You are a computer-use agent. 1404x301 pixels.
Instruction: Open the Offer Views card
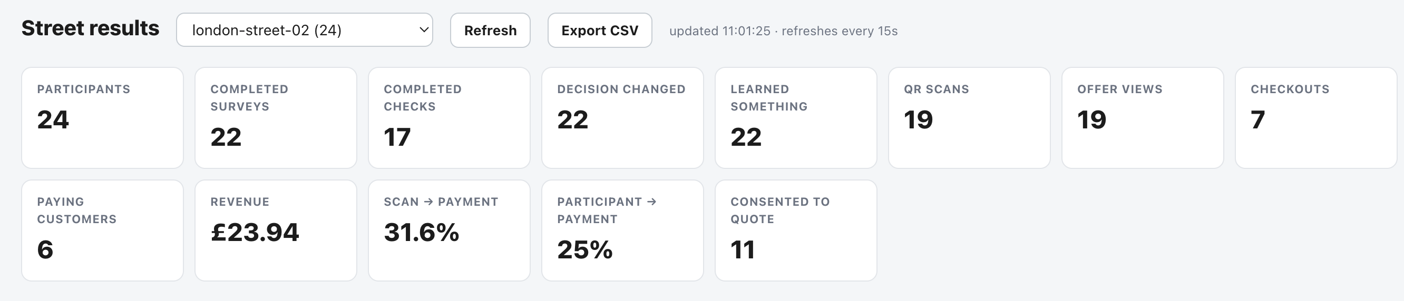click(1143, 117)
